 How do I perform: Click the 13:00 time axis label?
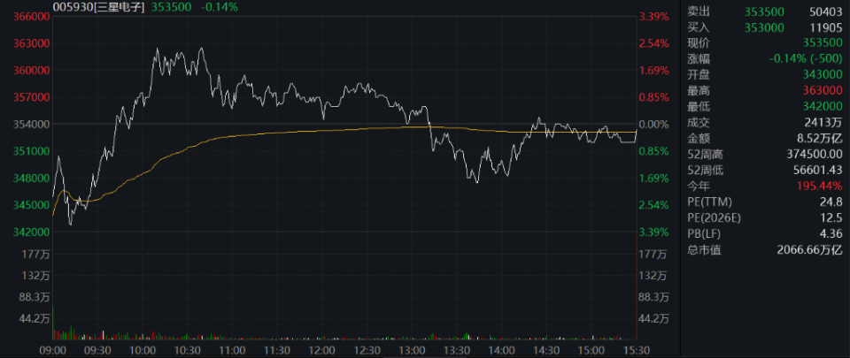pyautogui.click(x=412, y=349)
